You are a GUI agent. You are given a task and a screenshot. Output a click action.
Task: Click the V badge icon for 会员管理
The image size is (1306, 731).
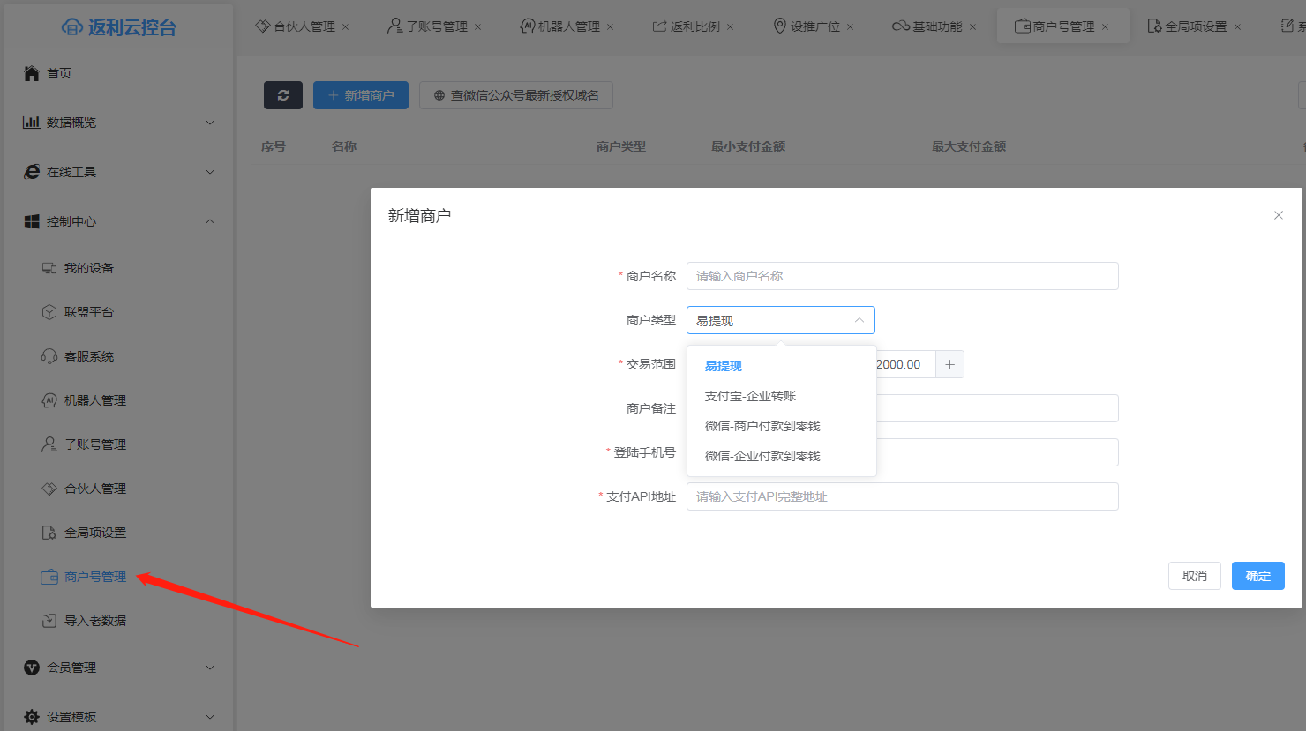click(32, 668)
